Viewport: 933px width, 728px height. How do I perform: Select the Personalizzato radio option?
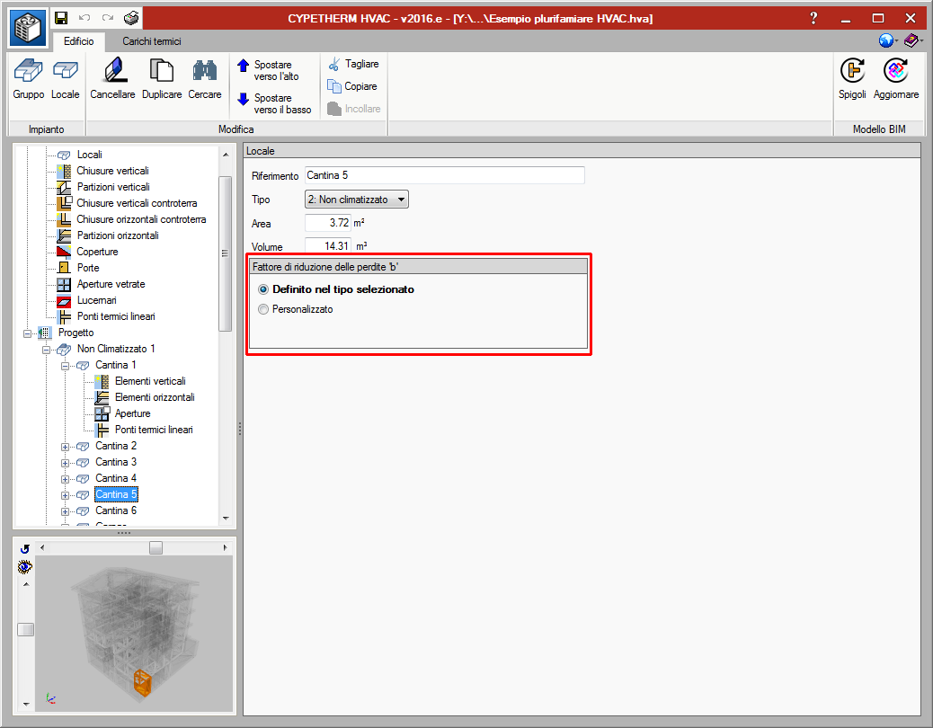pos(263,309)
